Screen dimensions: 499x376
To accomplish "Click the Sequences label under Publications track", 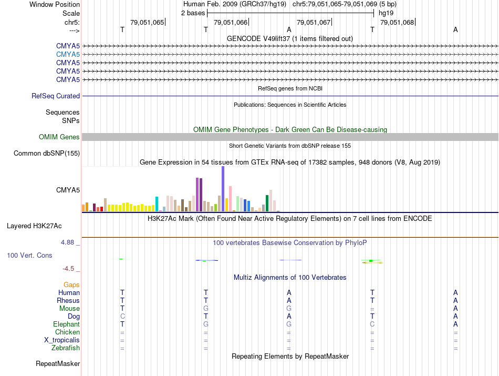I will 63,112.
